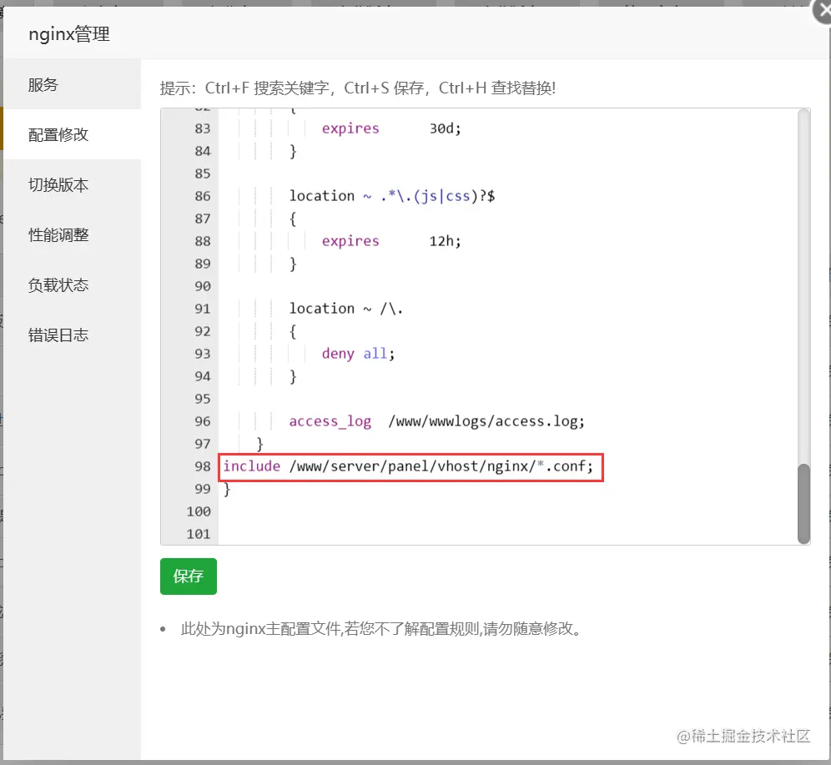Click the 'deny all;' line

coord(358,354)
